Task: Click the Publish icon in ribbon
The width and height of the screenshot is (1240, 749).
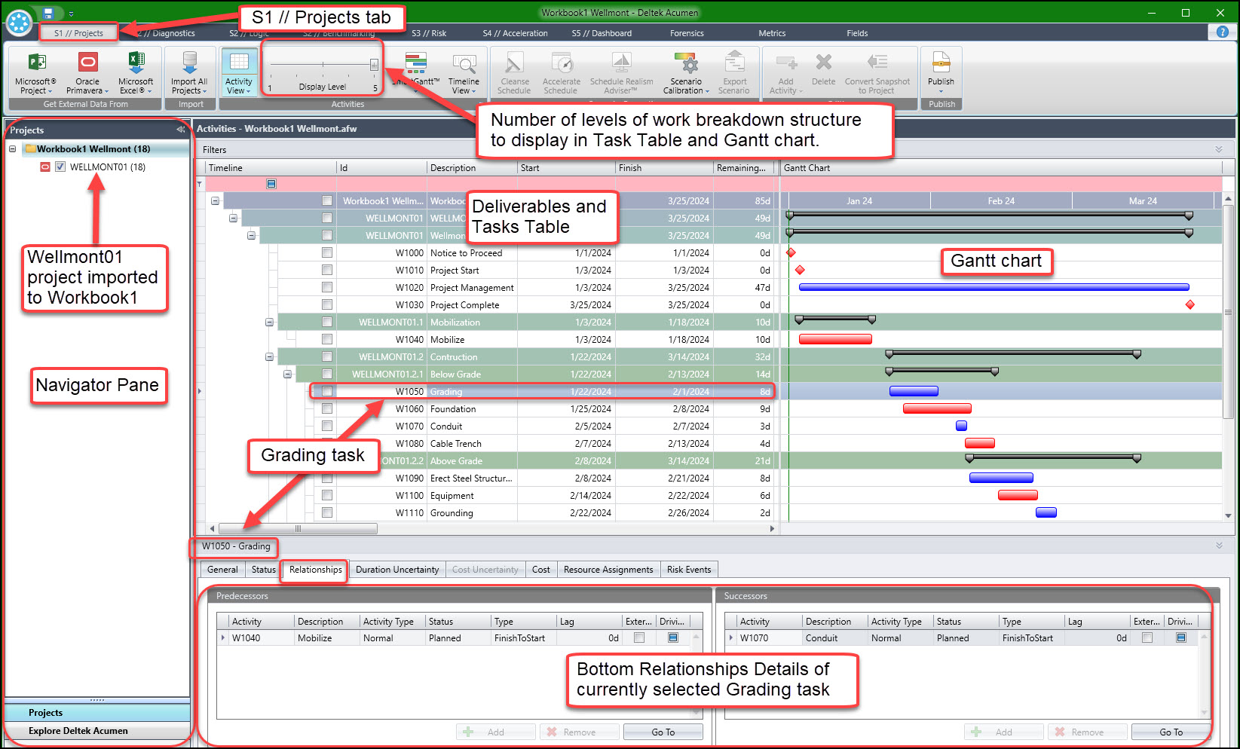Action: (941, 64)
